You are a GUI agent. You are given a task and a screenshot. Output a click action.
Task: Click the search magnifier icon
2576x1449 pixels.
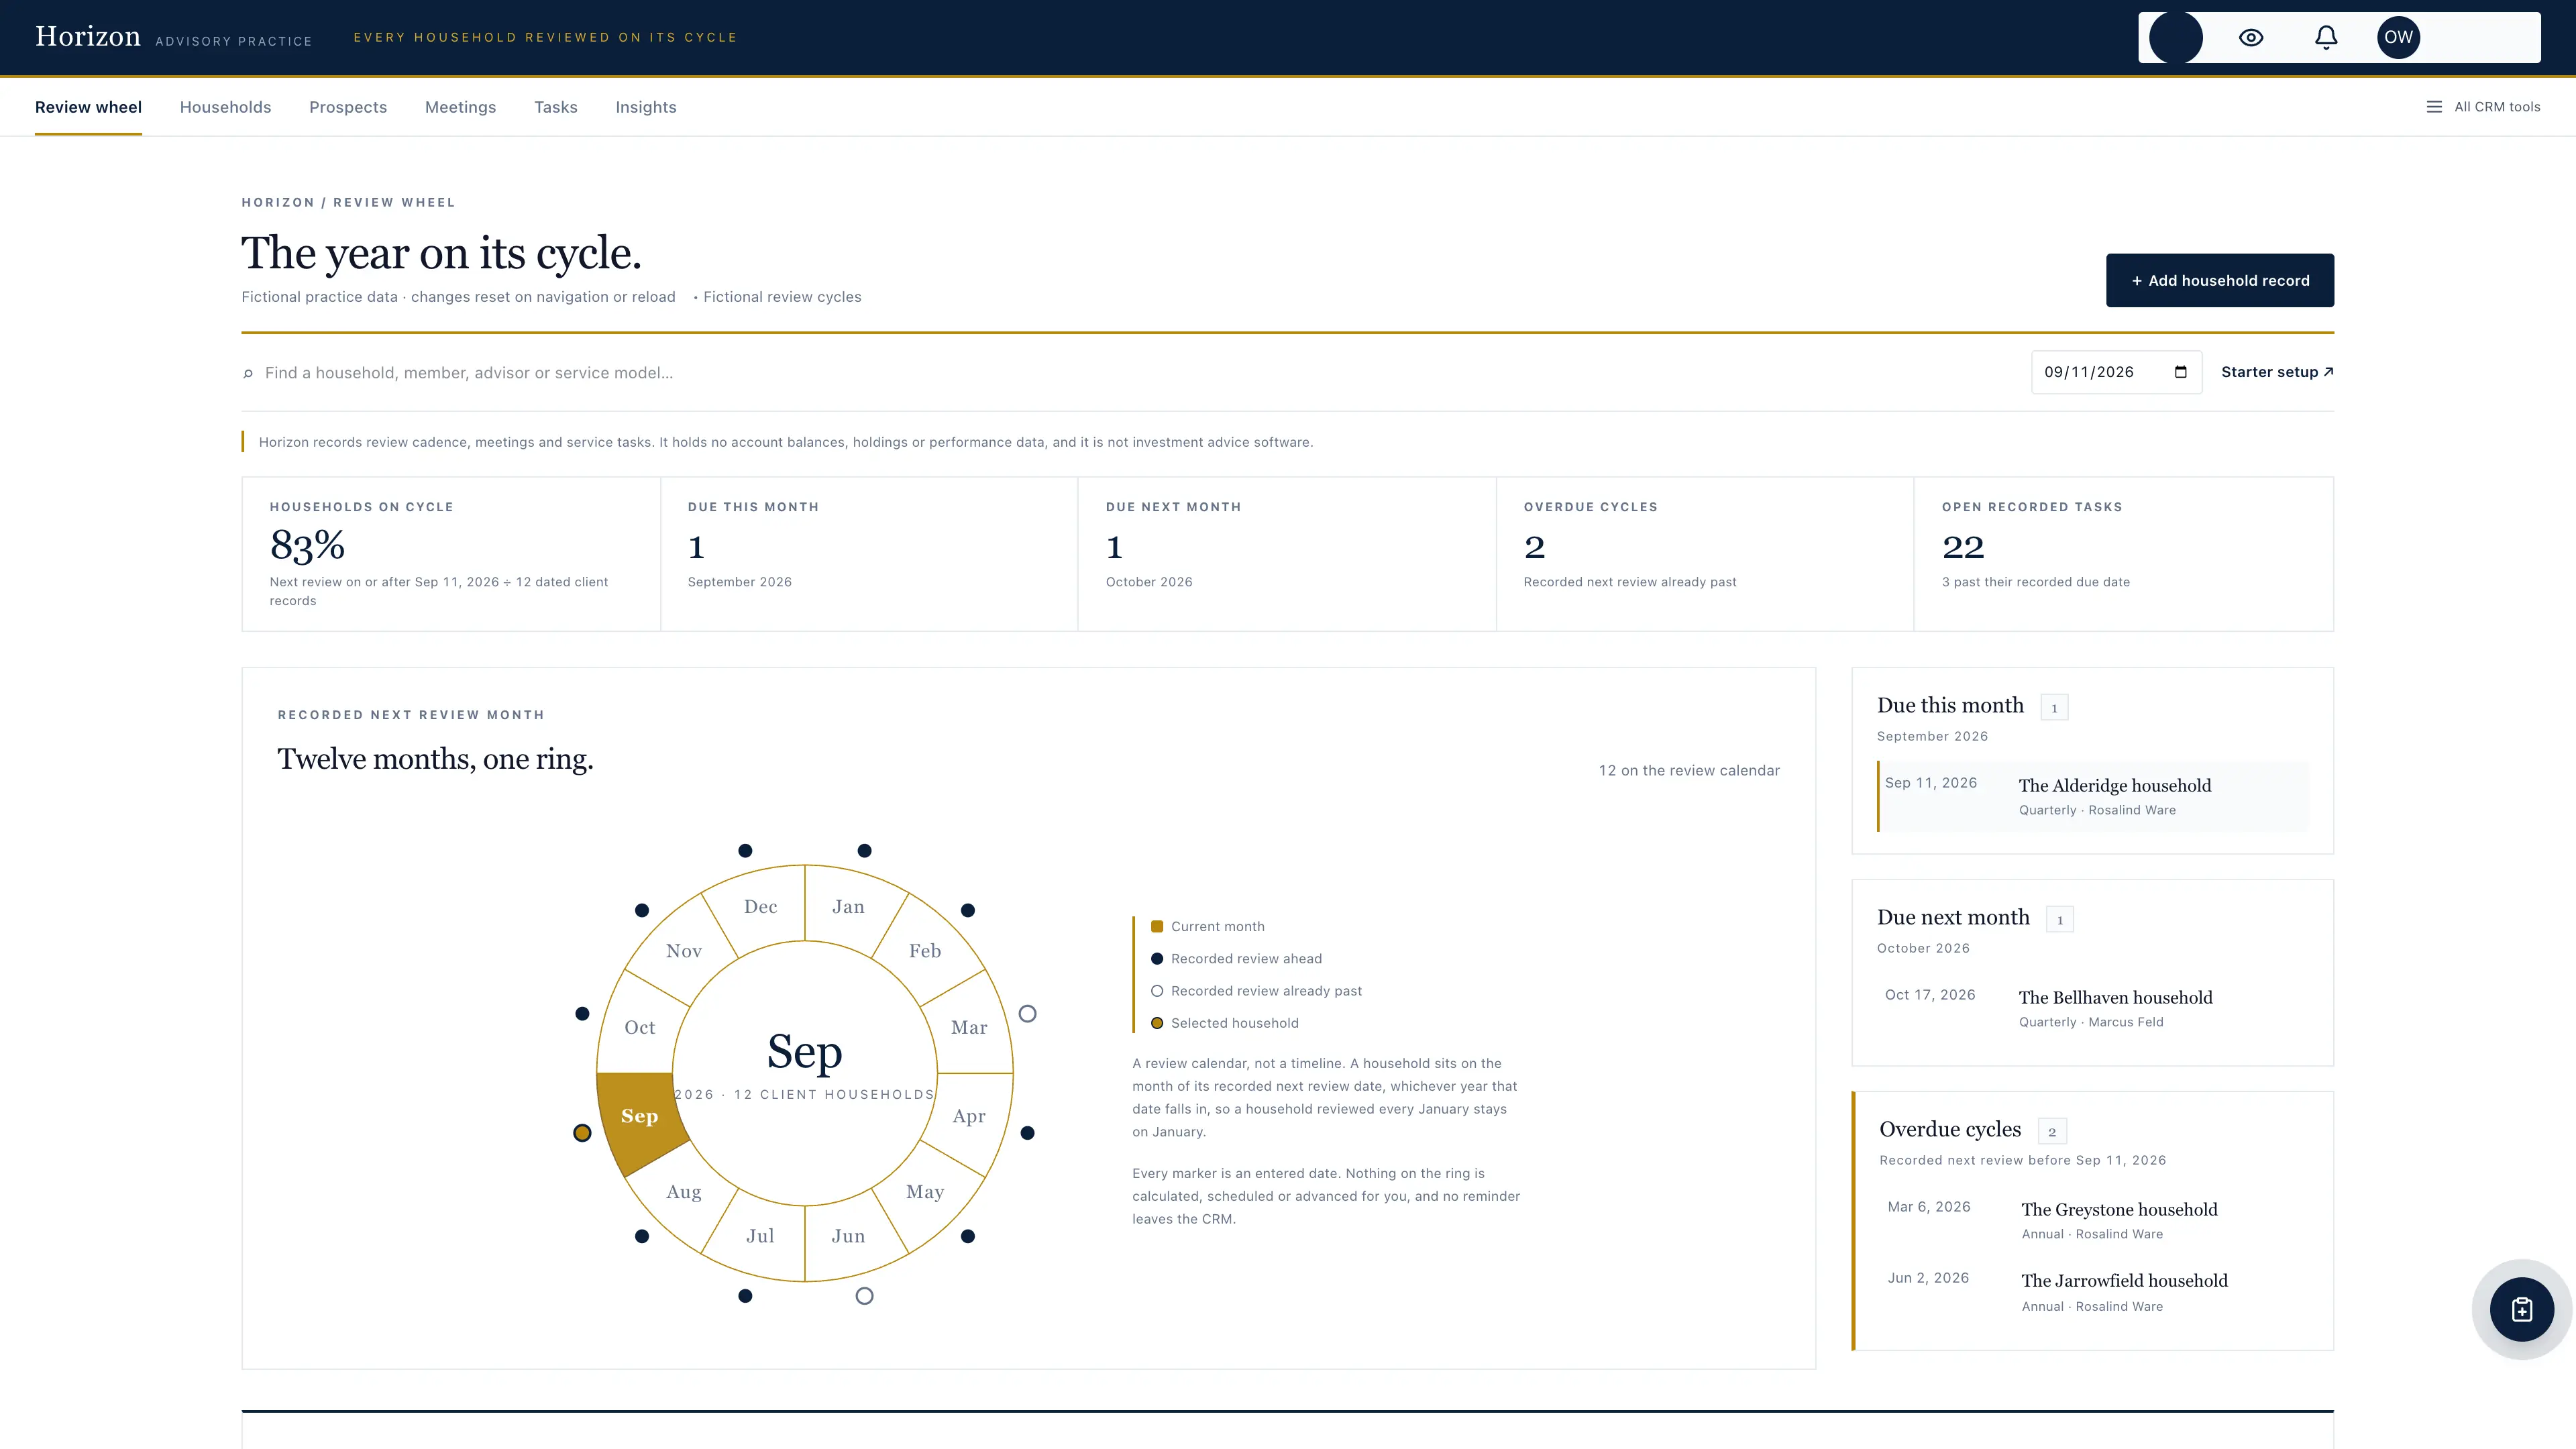(248, 374)
